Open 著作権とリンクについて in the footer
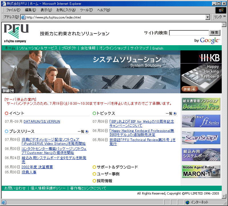The width and height of the screenshot is (228, 206). click(x=88, y=188)
